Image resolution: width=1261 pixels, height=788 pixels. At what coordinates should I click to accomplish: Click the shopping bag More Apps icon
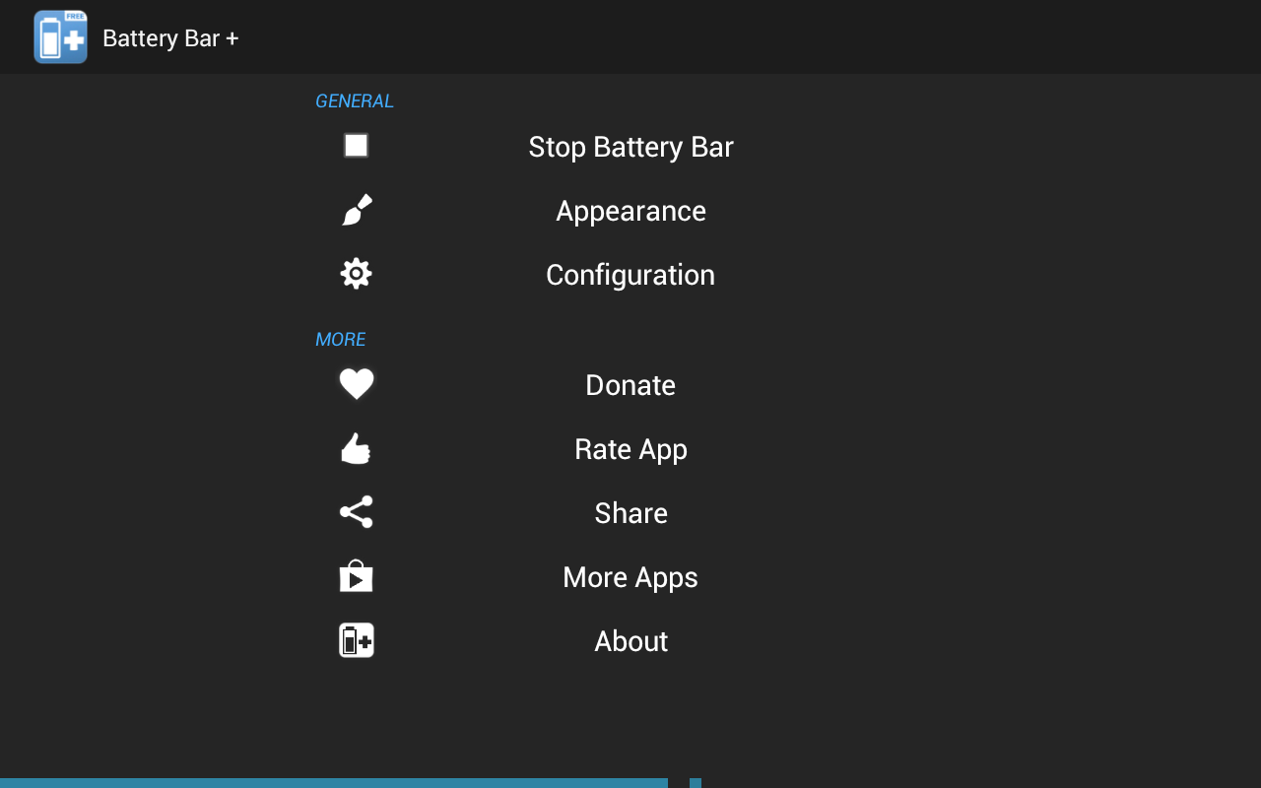356,576
